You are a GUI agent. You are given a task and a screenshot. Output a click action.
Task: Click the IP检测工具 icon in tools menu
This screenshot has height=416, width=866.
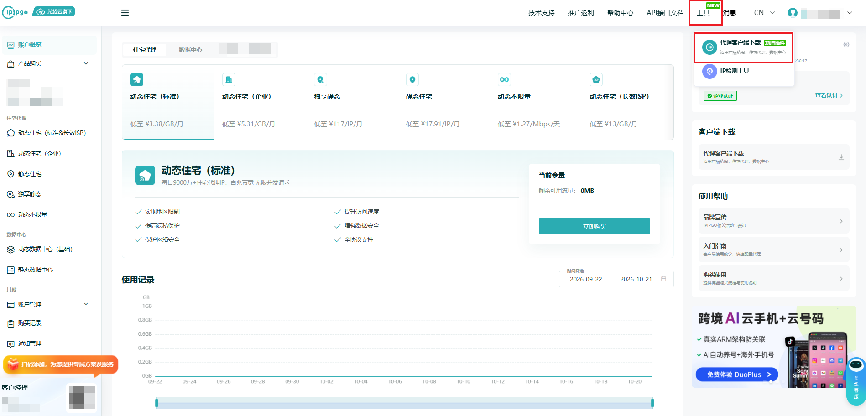(709, 71)
